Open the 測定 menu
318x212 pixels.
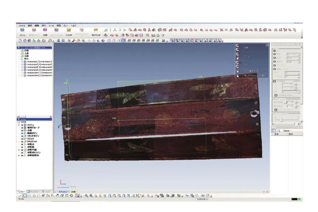click(59, 26)
